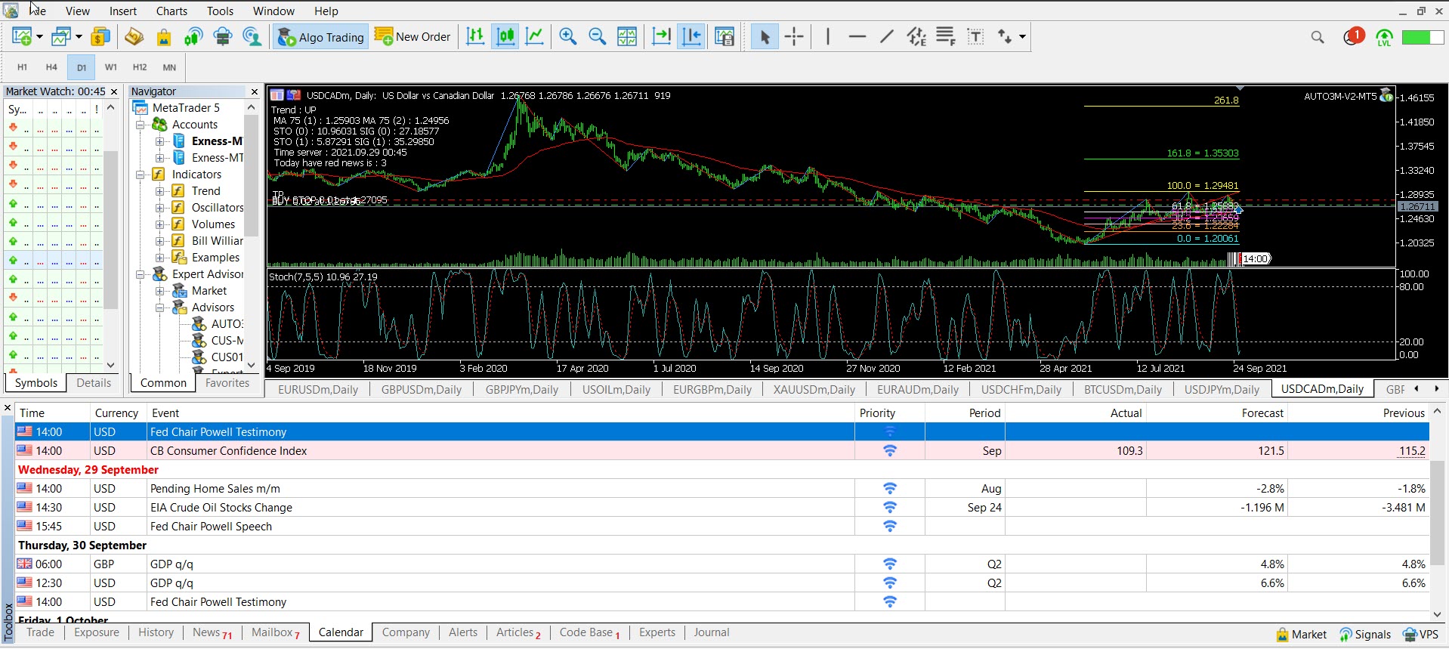Viewport: 1449px width, 649px height.
Task: Open the notifications icon with badge 1
Action: 1353,36
